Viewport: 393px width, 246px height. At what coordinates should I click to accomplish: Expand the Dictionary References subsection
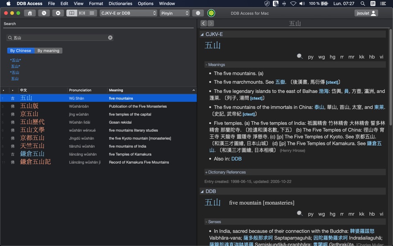click(225, 172)
